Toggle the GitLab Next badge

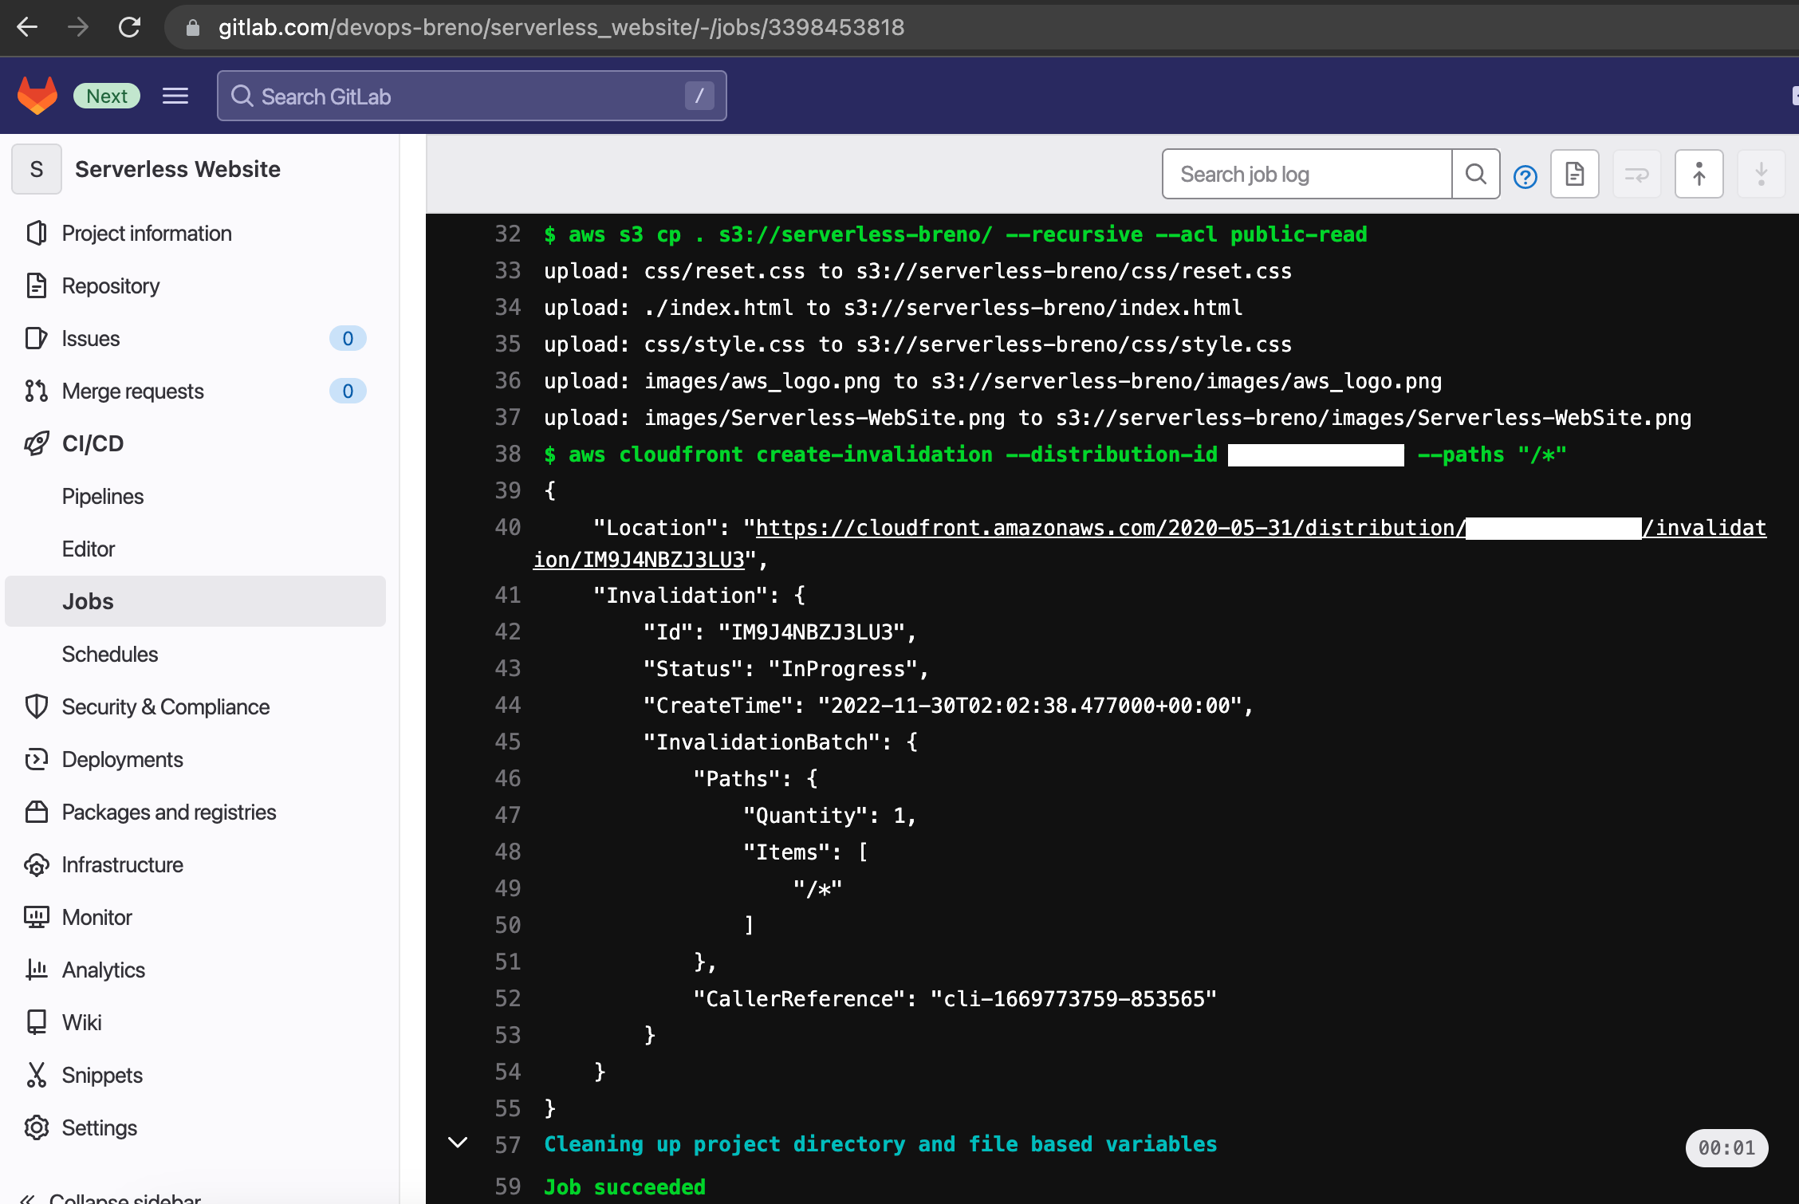point(107,96)
